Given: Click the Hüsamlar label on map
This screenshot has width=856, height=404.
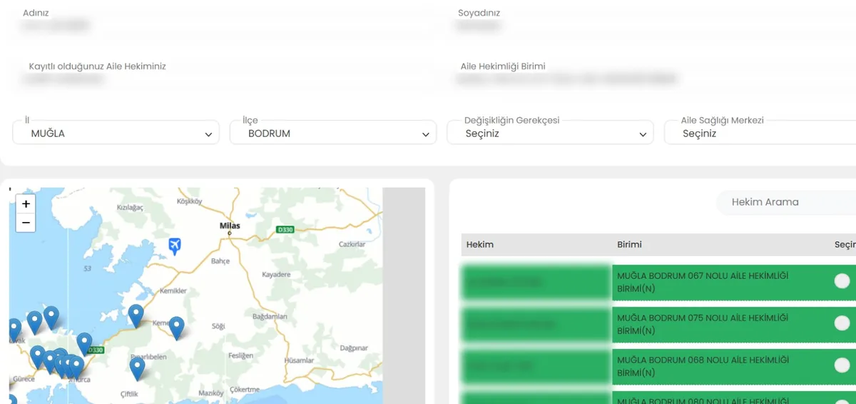Looking at the screenshot, I should (299, 360).
